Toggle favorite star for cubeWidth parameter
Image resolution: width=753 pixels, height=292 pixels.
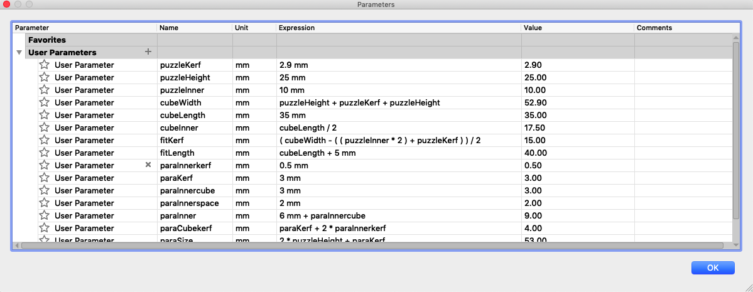[x=45, y=102]
